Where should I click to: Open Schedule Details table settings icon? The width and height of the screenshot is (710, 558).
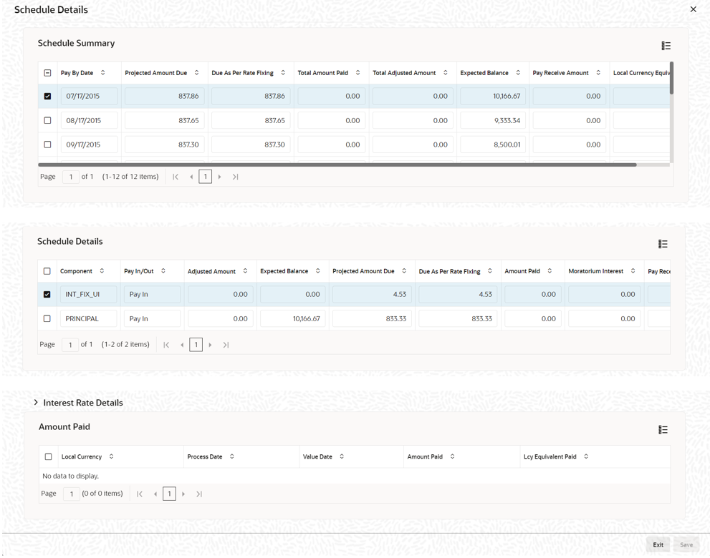[x=663, y=244]
